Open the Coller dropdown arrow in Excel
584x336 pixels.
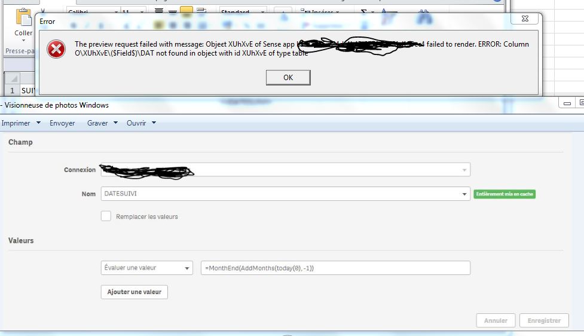pyautogui.click(x=23, y=40)
